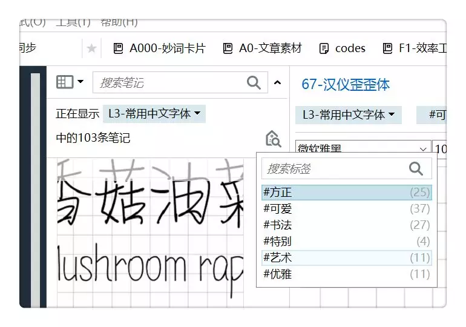This screenshot has width=466, height=327.
Task: Select the #方正 tag
Action: [x=347, y=193]
